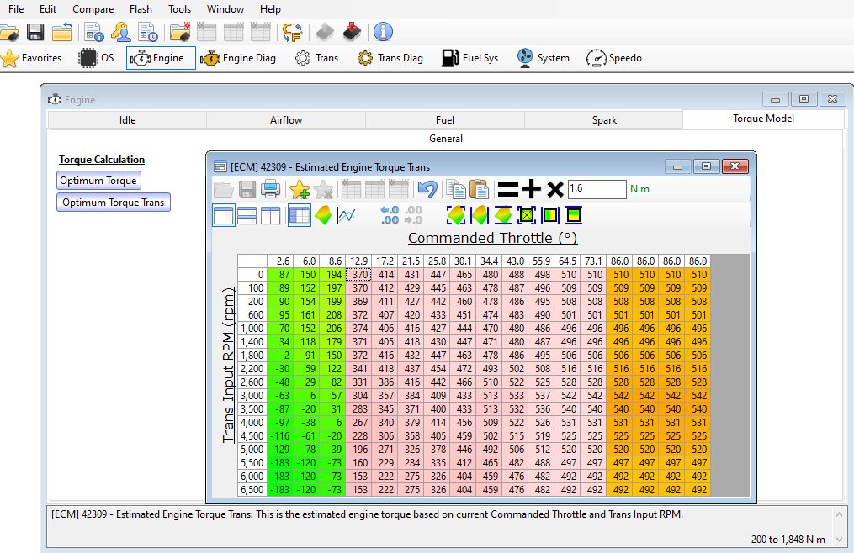Open the document with clock history icon
This screenshot has height=553, width=854.
point(147,32)
